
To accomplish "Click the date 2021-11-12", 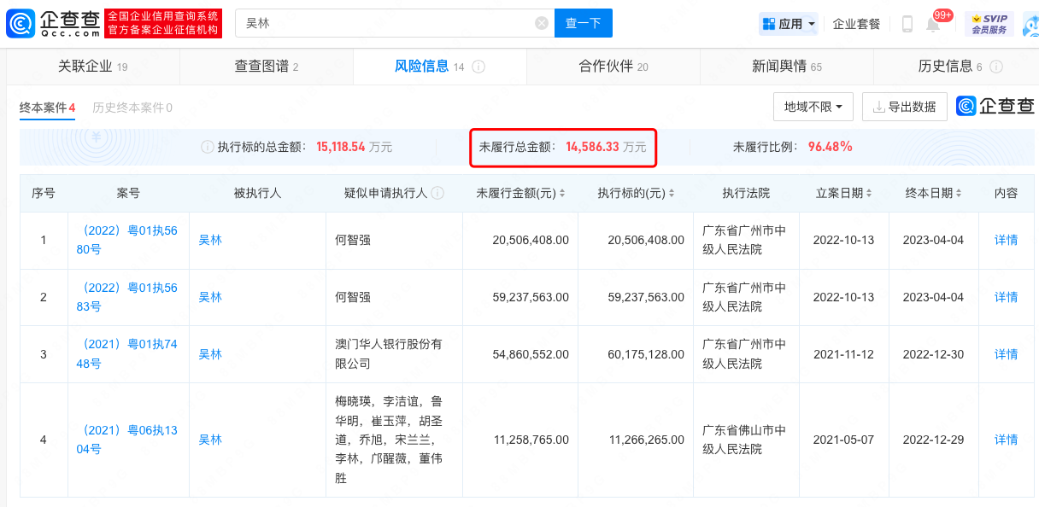I will (843, 354).
